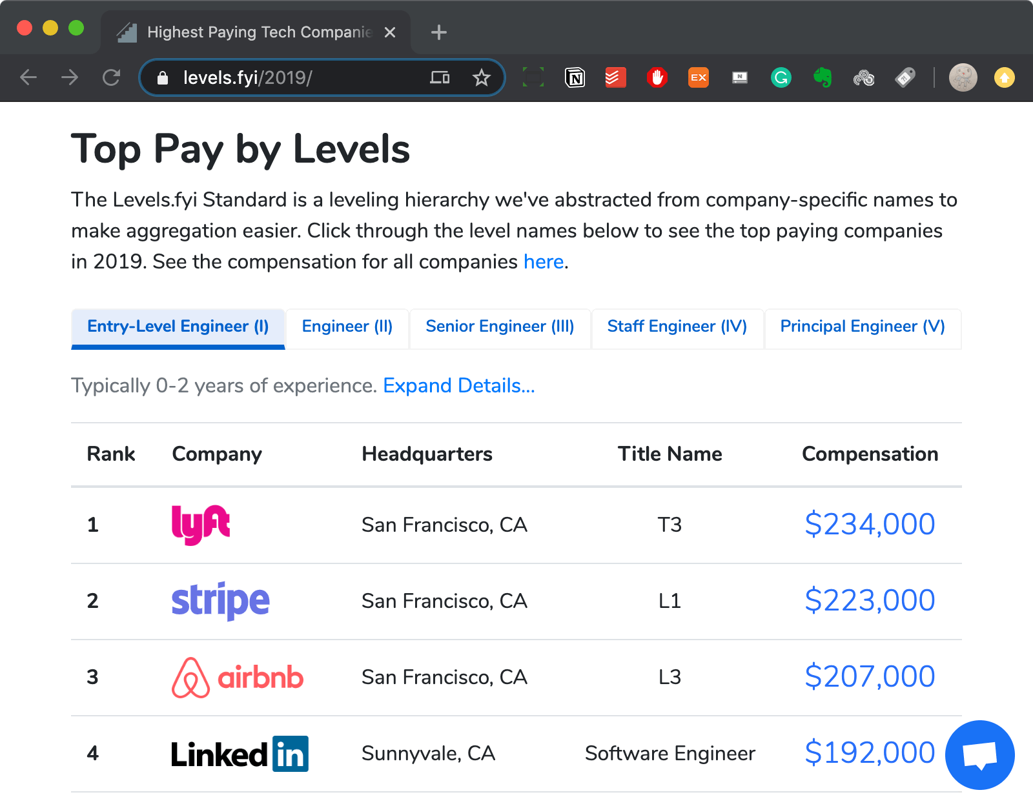This screenshot has height=808, width=1033.
Task: Click the LinkedIn logo in row 4
Action: [x=240, y=754]
